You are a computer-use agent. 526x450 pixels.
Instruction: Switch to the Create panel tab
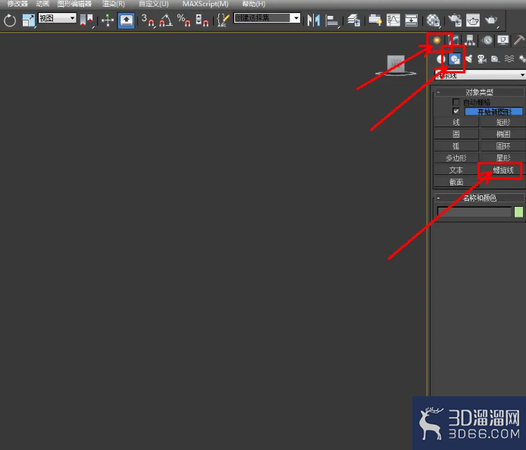[x=437, y=40]
